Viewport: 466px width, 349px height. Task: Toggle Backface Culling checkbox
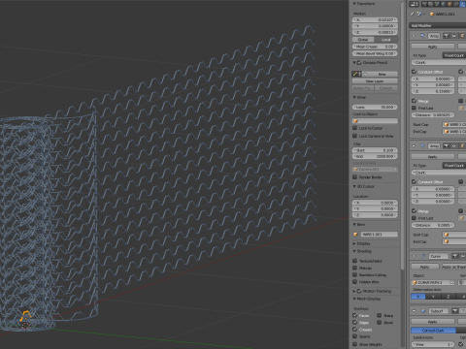(355, 274)
